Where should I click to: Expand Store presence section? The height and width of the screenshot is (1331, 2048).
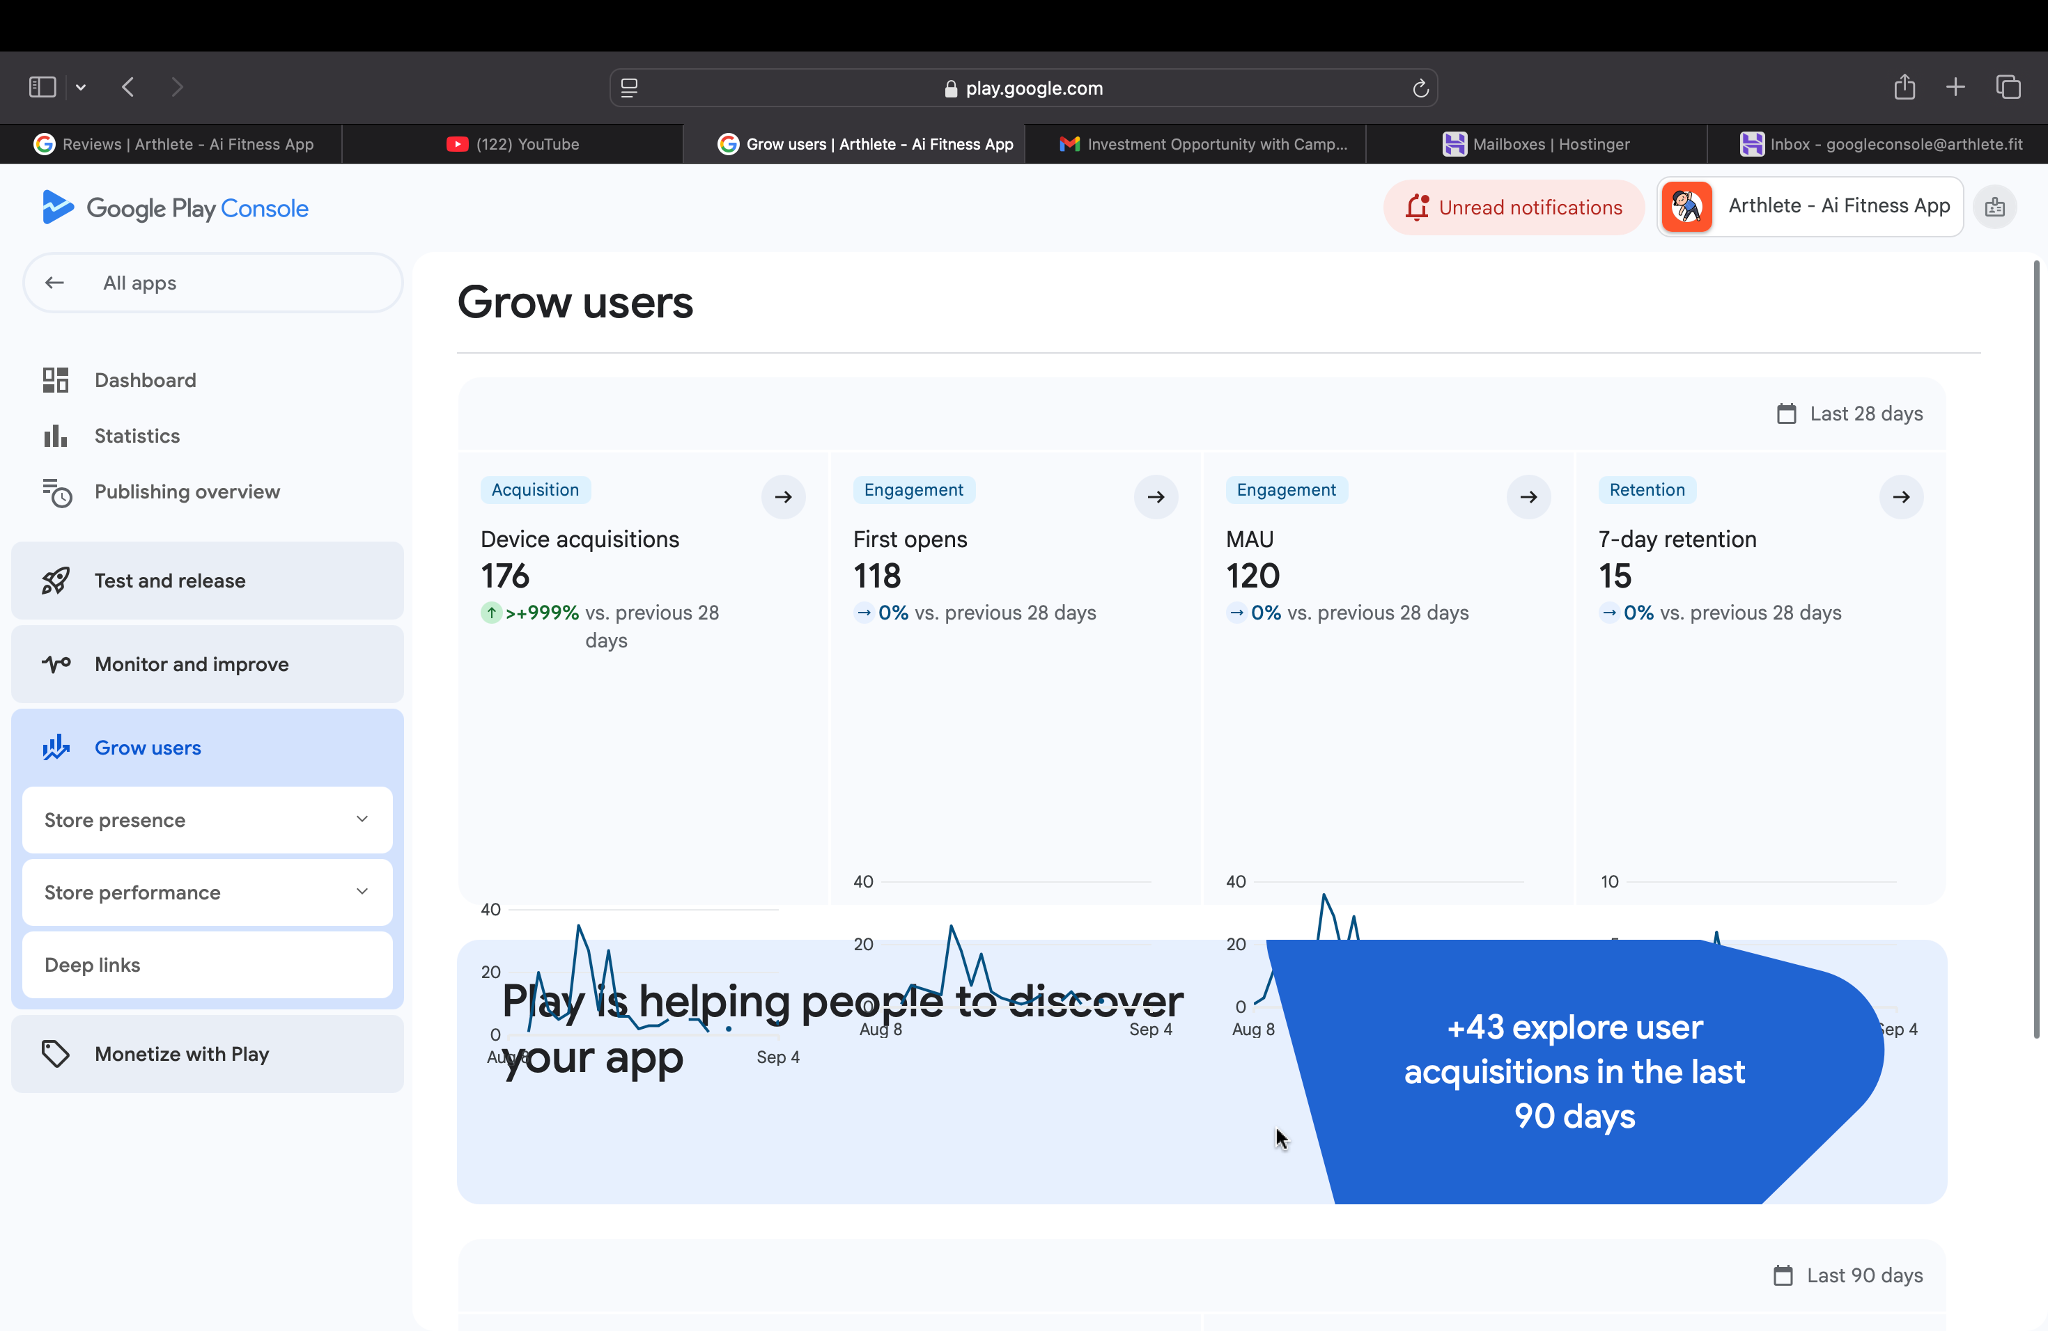click(x=208, y=819)
